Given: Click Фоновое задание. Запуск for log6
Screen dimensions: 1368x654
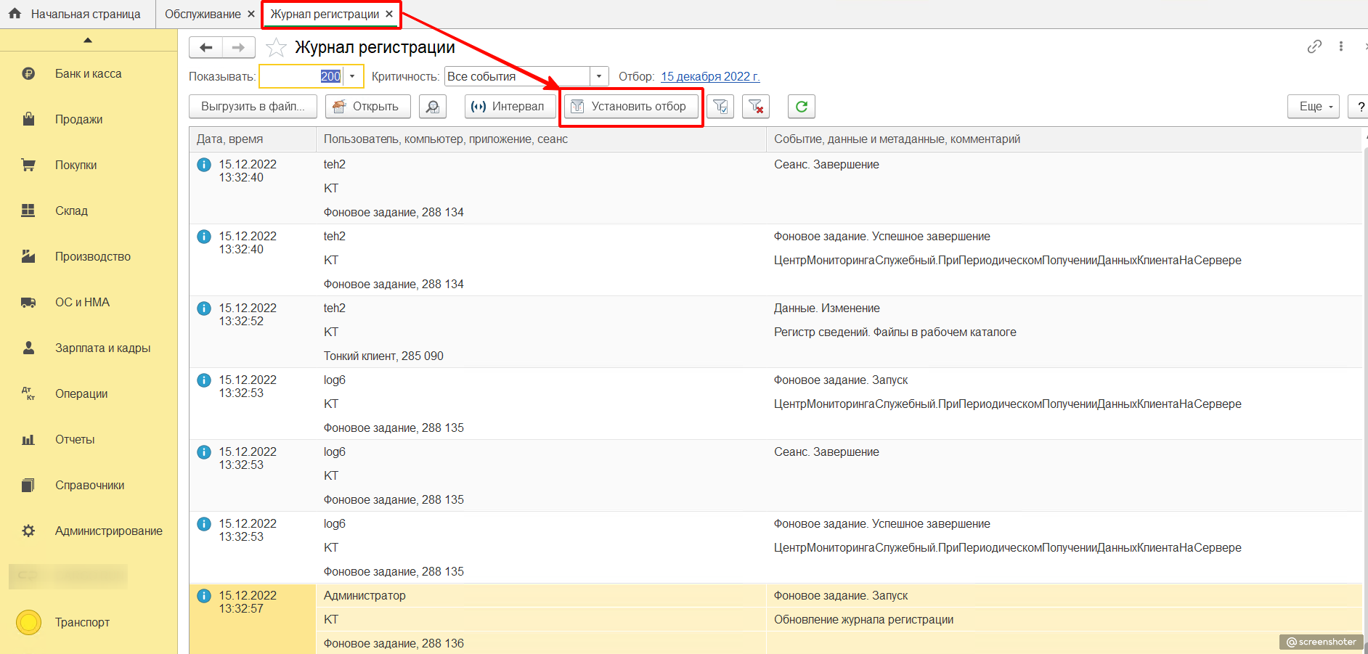Looking at the screenshot, I should pyautogui.click(x=841, y=380).
